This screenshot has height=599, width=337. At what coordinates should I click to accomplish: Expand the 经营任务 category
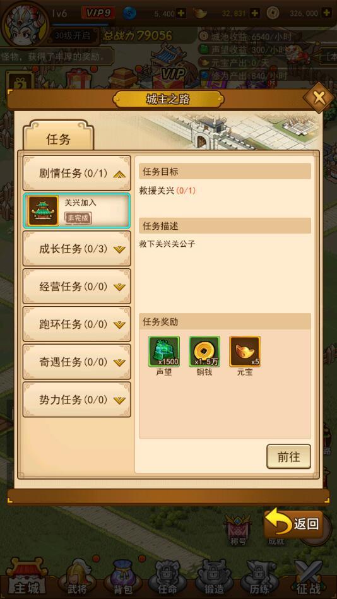[x=77, y=287]
